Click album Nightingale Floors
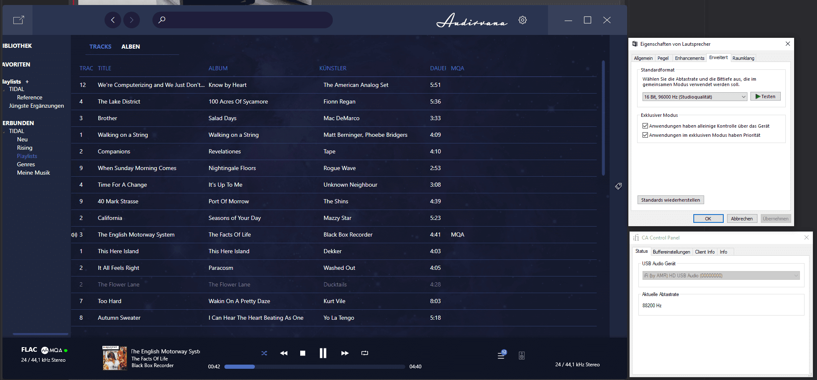 click(232, 168)
